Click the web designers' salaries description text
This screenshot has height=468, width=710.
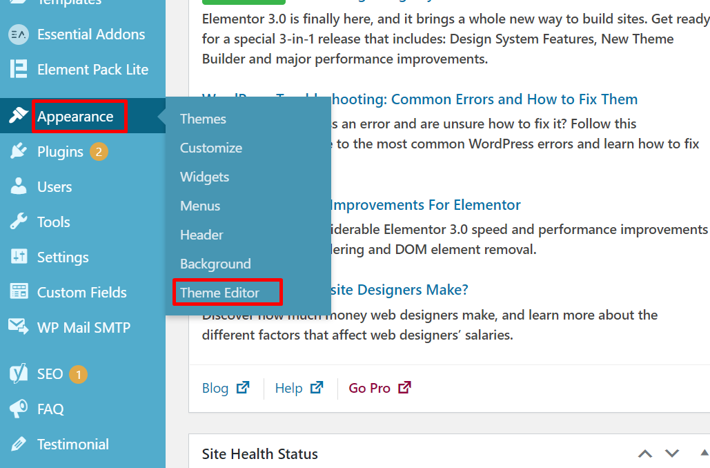[x=430, y=325]
